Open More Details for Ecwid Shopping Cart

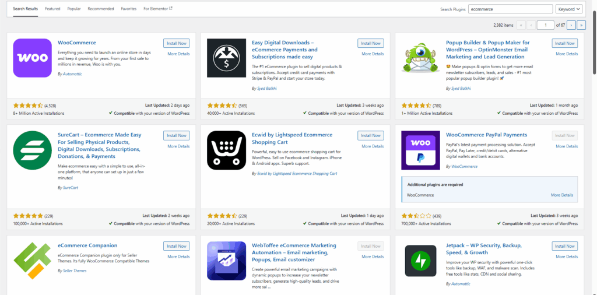click(373, 146)
